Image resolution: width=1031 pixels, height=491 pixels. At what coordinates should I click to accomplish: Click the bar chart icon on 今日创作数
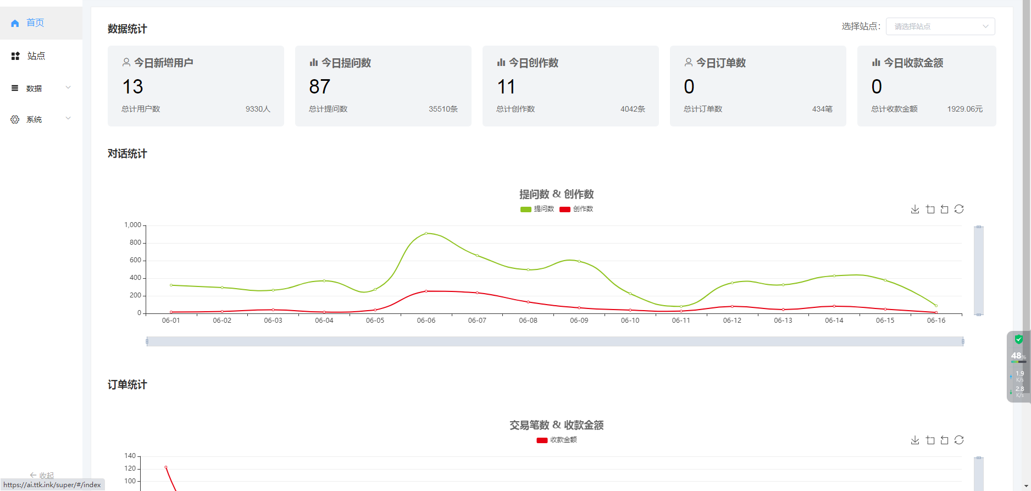pos(501,63)
